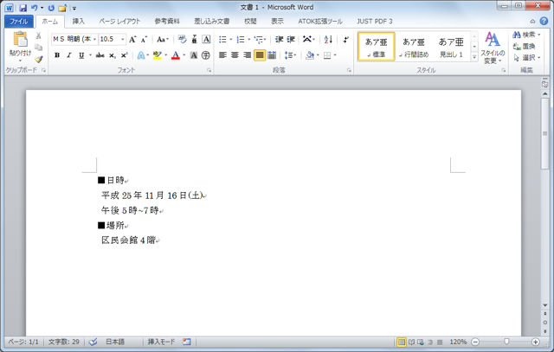
Task: Click the vertical scrollbar thumb
Action: coord(545,133)
